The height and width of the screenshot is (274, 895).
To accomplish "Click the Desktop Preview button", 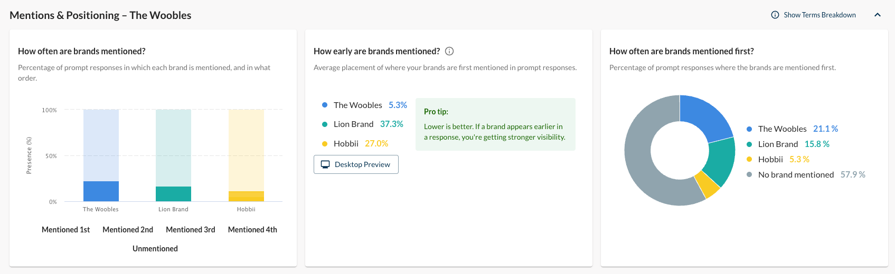I will coord(356,164).
